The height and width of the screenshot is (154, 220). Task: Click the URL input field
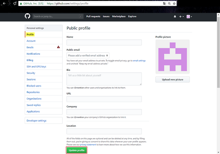(x=104, y=99)
